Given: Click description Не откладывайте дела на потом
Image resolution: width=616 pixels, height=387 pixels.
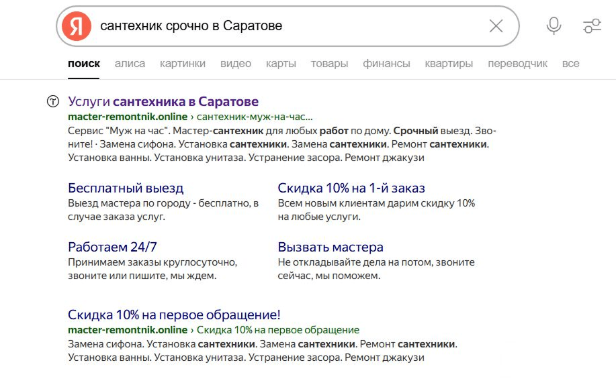Looking at the screenshot, I should click(376, 269).
